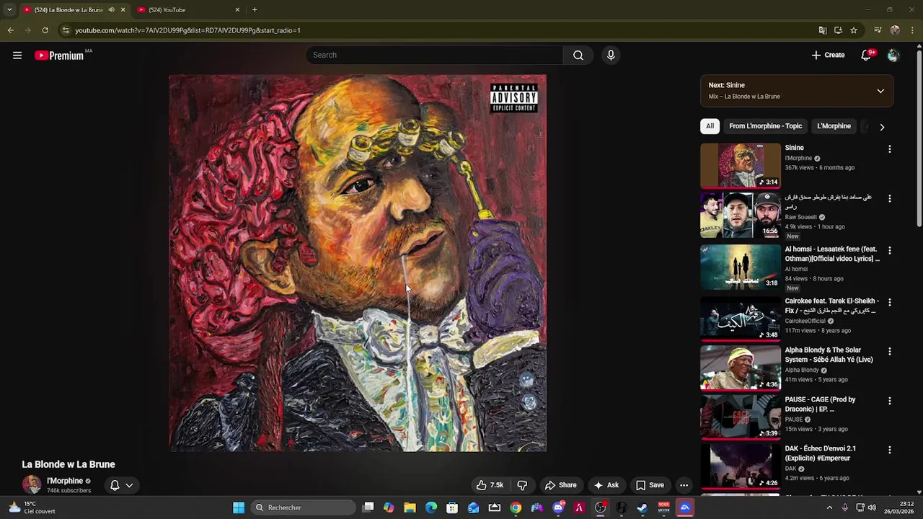Open more options for Sinine video

pos(889,149)
